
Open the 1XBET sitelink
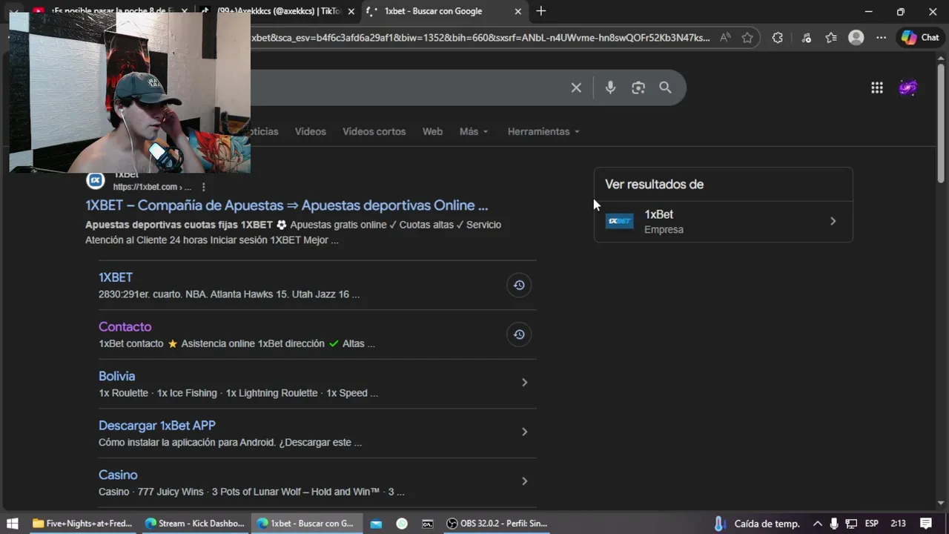tap(116, 277)
